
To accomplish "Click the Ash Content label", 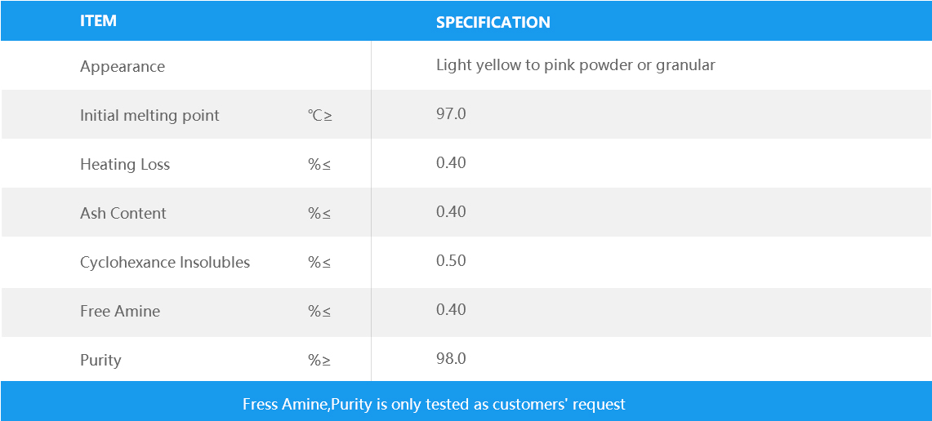I will tap(123, 213).
